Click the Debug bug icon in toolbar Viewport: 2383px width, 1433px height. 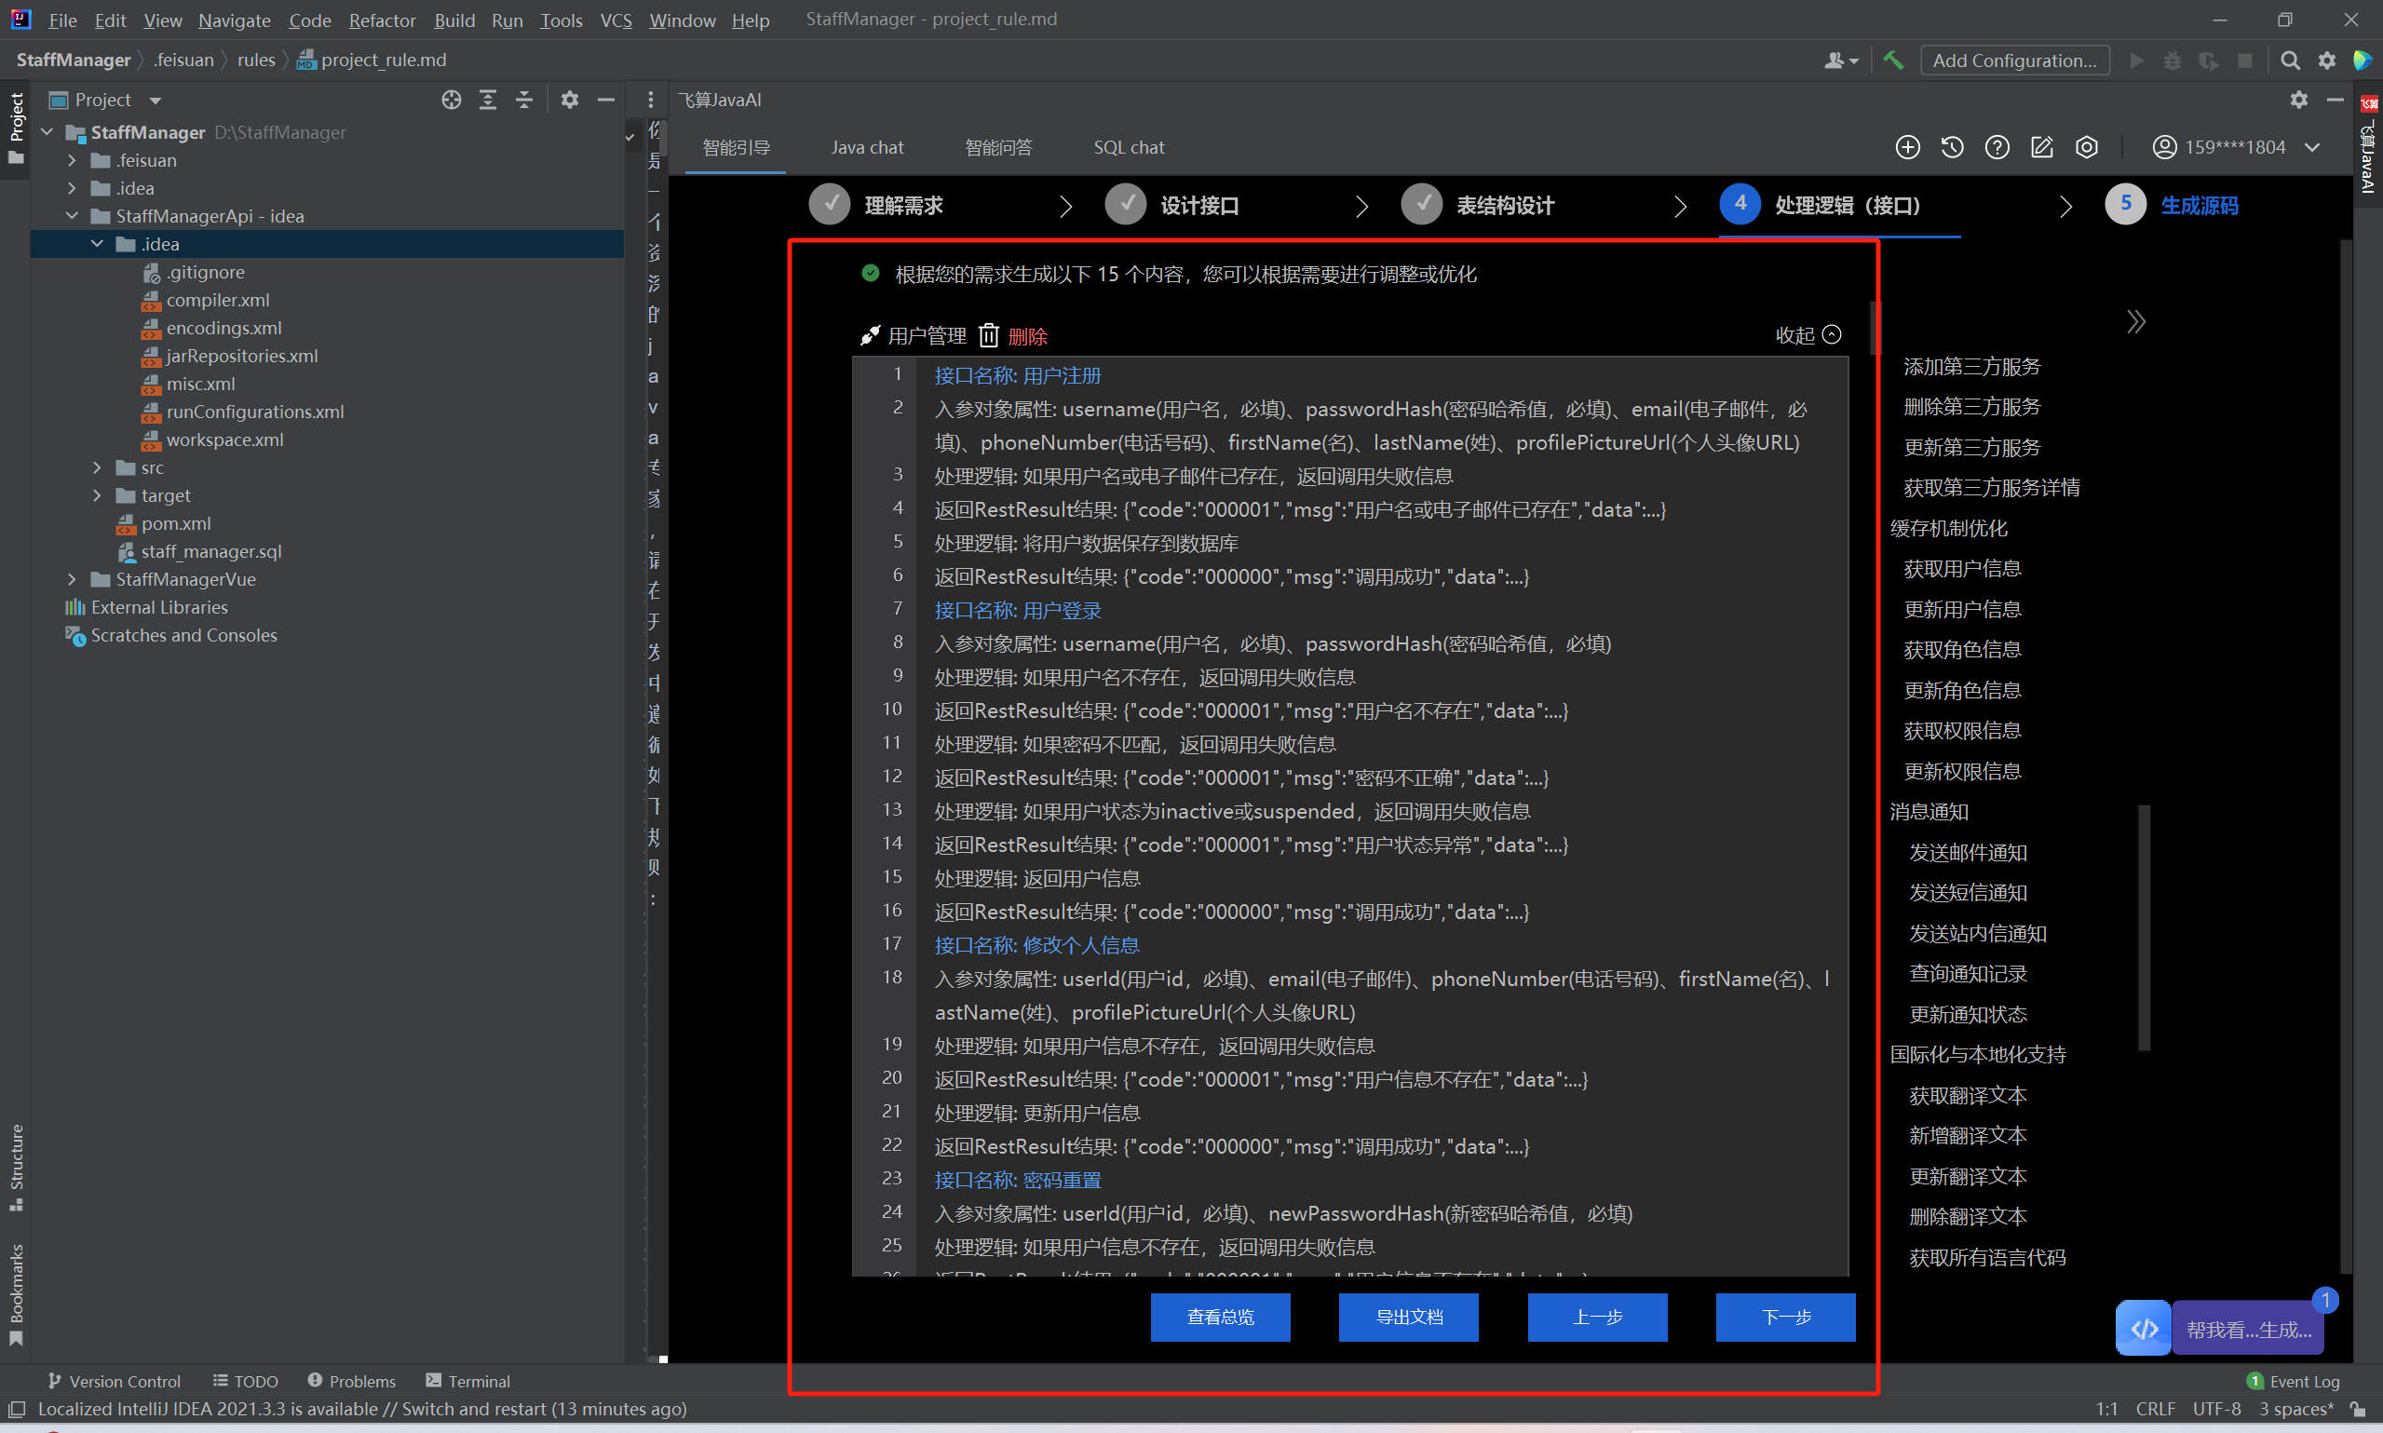tap(2173, 60)
